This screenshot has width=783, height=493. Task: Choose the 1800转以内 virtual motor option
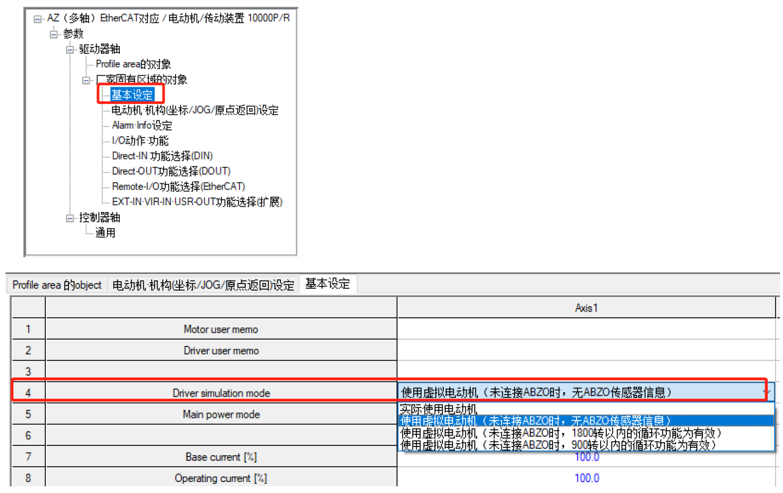point(561,433)
